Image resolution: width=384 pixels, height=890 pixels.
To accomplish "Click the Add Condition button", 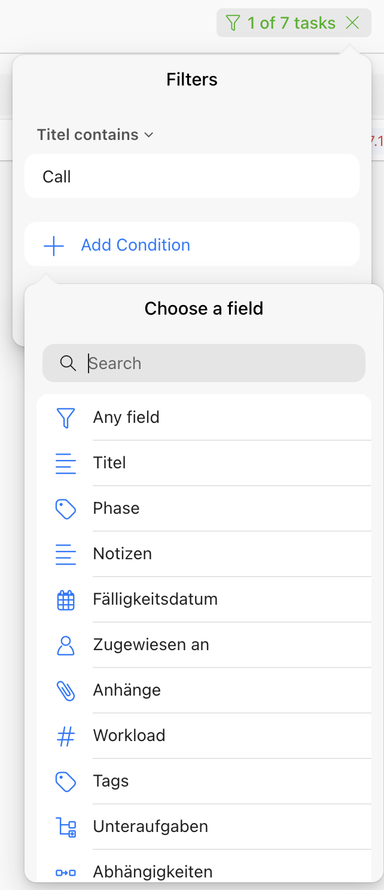I will pos(135,245).
